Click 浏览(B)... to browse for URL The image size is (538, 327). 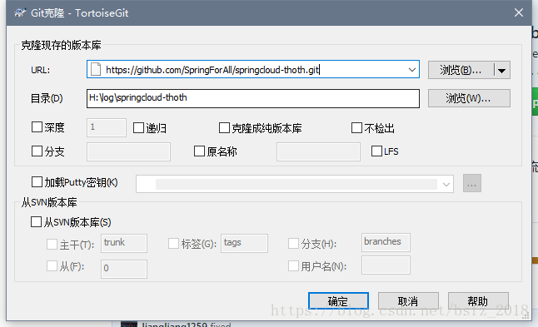click(x=461, y=71)
